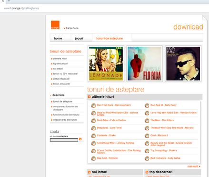Open cumpararea tonurilor de asteptare link

pos(65,108)
